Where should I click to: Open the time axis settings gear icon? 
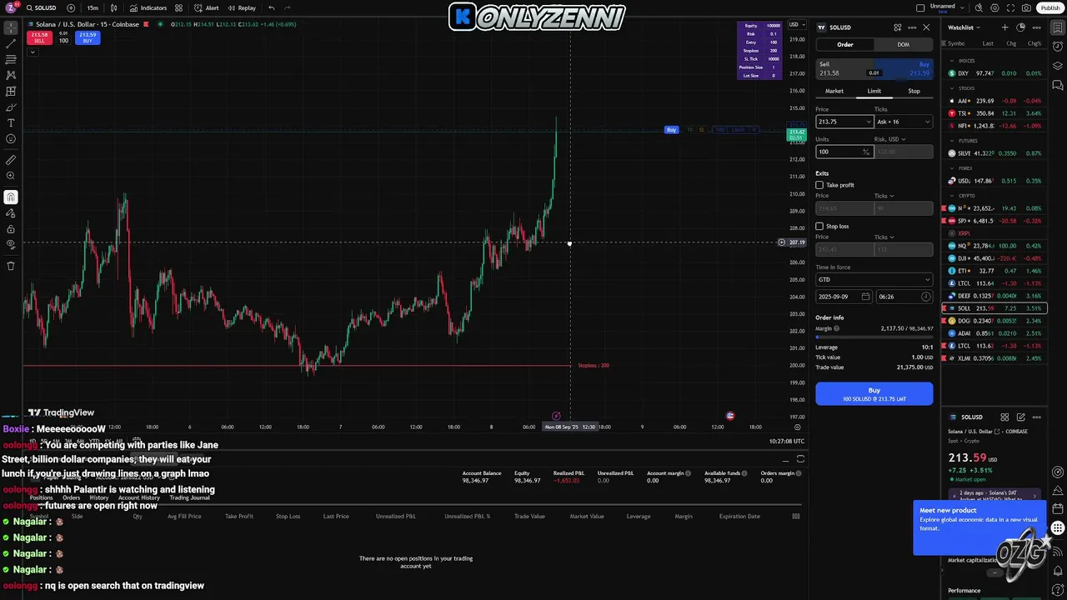(x=797, y=427)
